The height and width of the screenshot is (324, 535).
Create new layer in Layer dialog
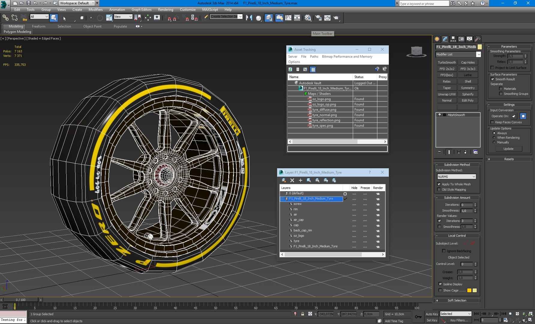coord(284,180)
